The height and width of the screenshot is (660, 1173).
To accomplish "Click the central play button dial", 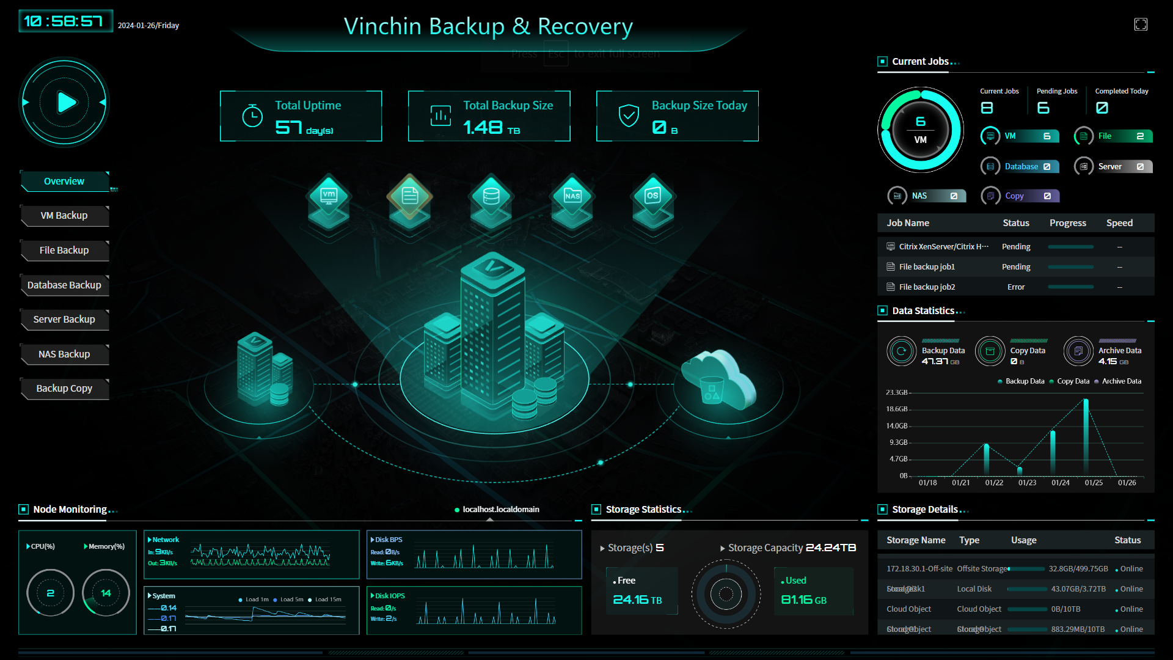I will click(65, 102).
